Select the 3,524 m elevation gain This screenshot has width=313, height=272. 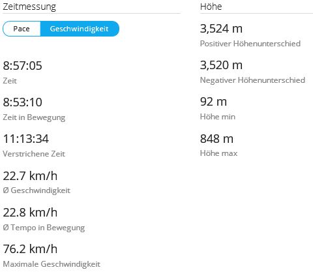221,29
